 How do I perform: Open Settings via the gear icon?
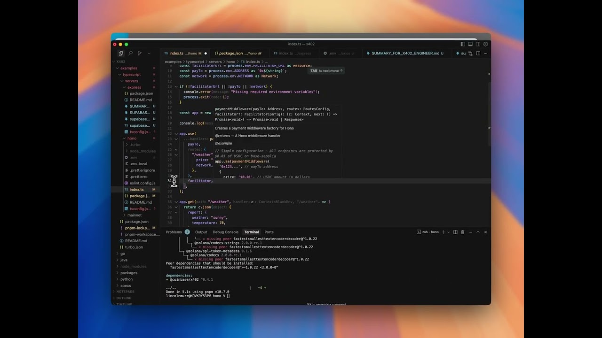tap(486, 44)
